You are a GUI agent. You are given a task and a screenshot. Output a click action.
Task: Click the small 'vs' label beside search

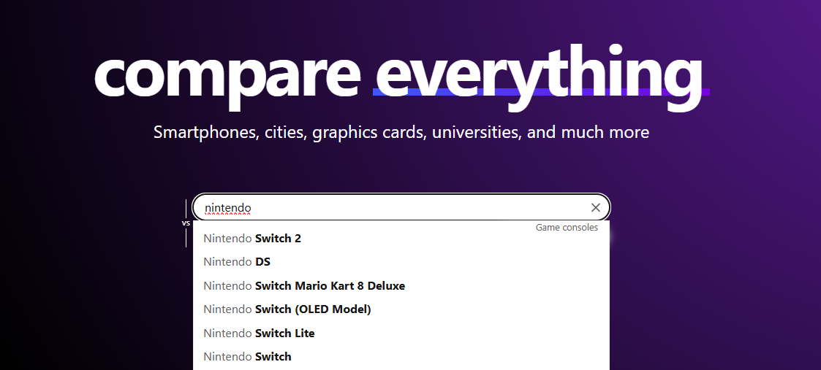(186, 223)
